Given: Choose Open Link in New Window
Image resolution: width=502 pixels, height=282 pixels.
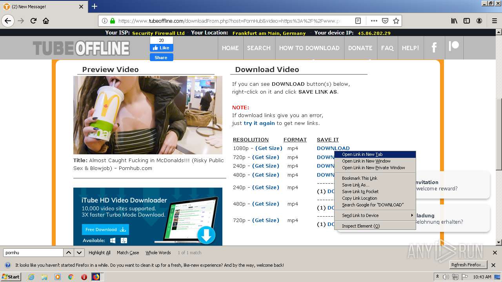Looking at the screenshot, I should coord(375,161).
